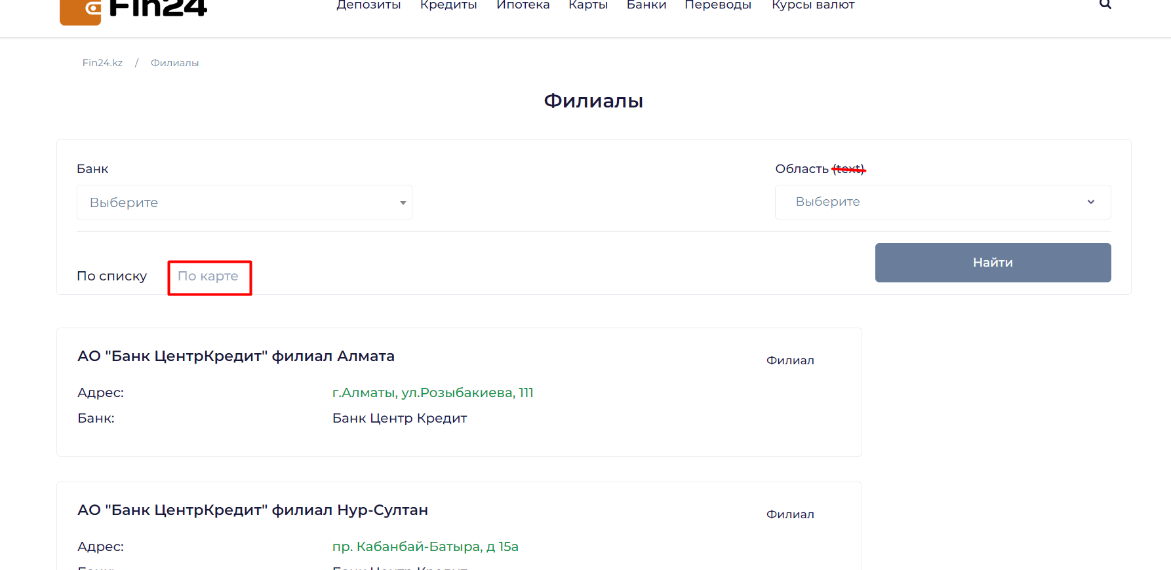1171x570 pixels.
Task: Select Карты in the top navigation
Action: point(587,5)
